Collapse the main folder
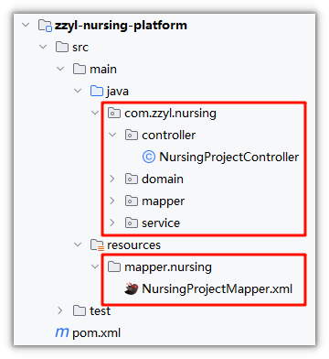 click(x=60, y=69)
